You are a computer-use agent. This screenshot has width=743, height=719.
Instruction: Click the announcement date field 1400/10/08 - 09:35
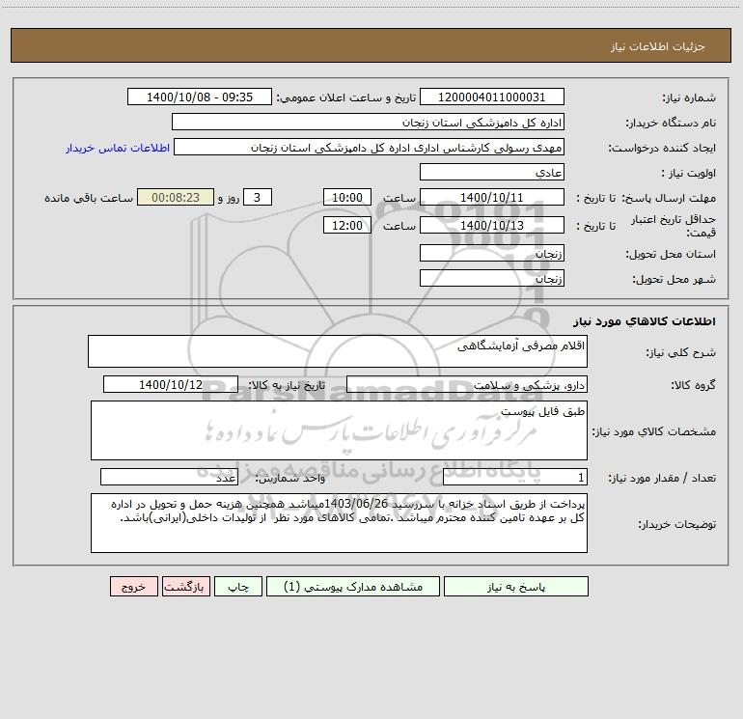(x=200, y=97)
